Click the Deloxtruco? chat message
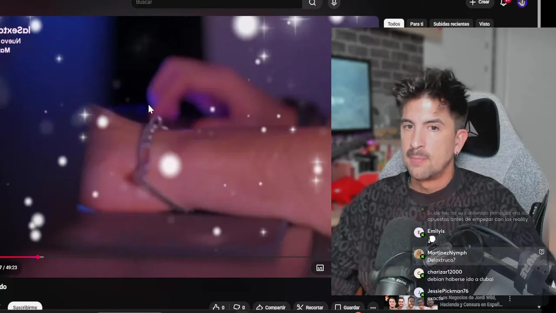Screen dimensions: 556x313 tap(441, 260)
